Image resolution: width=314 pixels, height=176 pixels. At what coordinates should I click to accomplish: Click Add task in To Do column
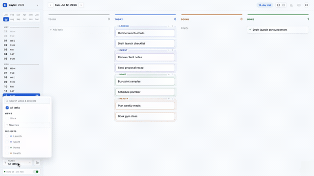(x=79, y=30)
